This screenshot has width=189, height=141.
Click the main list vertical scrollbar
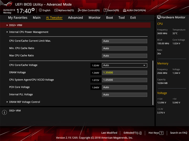pyautogui.click(x=153, y=83)
